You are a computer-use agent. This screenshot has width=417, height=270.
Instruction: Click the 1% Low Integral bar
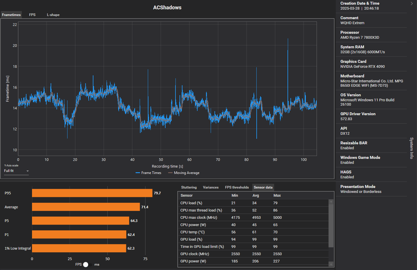point(79,248)
